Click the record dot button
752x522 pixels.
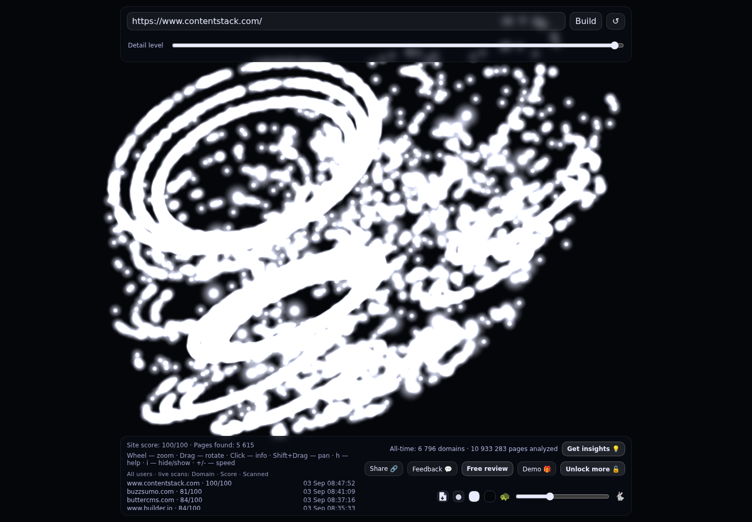pos(459,496)
